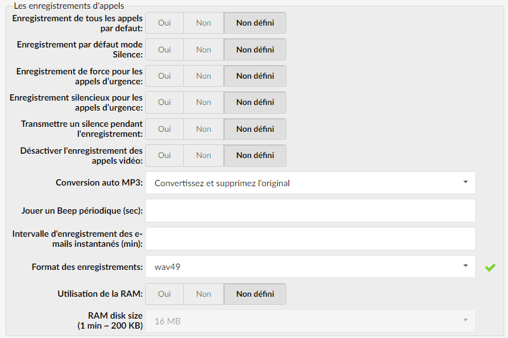Choose Non défini for Utilisation de la RAM
The height and width of the screenshot is (338, 508).
coord(255,294)
